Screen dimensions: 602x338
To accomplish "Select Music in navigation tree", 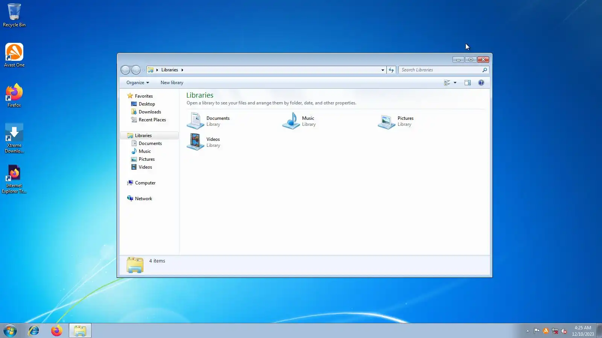I will point(144,151).
